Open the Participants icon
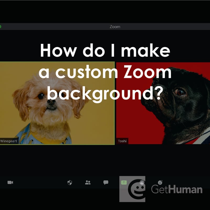This screenshot has height=210, width=210. point(88,182)
